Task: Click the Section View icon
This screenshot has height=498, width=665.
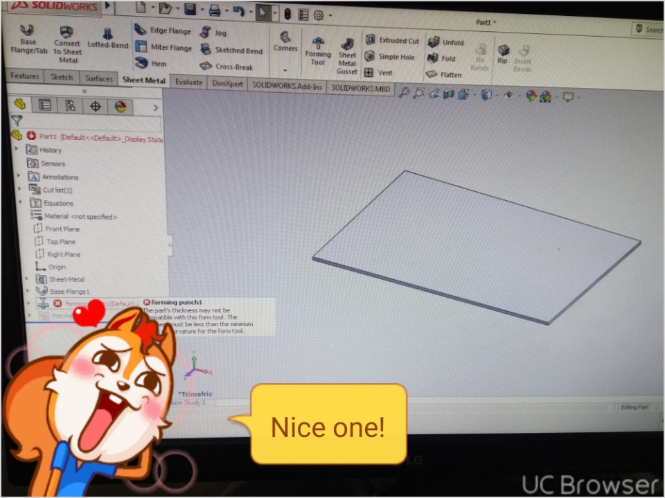Action: point(449,94)
